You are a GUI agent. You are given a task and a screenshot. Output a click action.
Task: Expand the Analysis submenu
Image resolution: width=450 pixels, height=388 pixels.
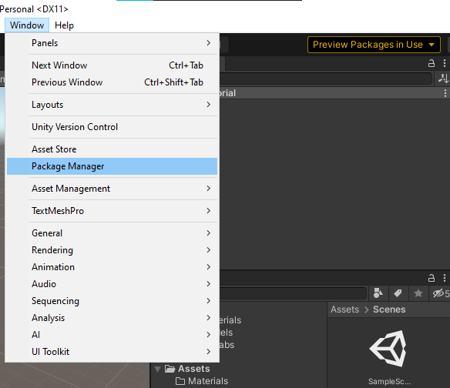tap(112, 318)
